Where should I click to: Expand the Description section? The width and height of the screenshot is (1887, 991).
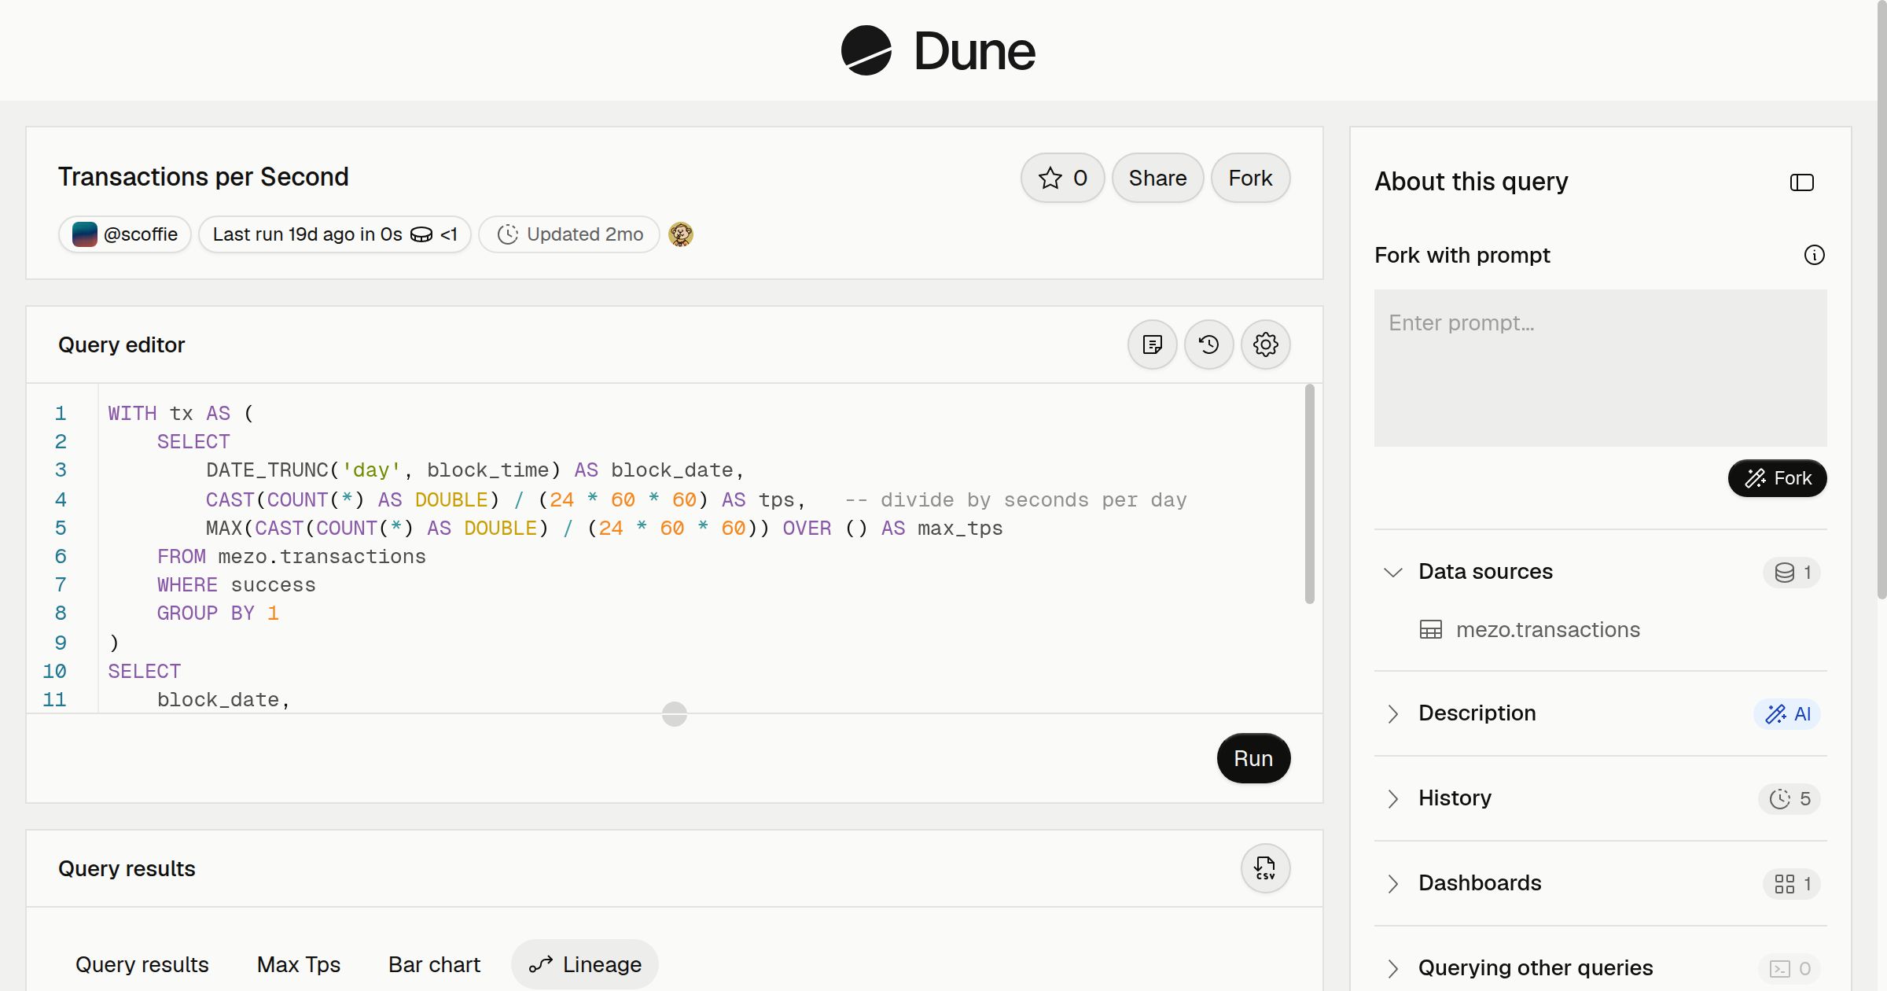(x=1392, y=713)
